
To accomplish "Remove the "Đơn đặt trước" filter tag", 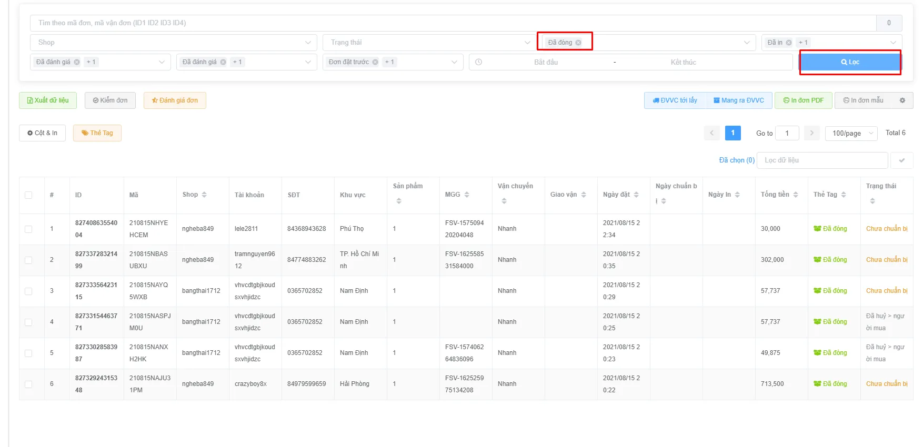I will click(x=375, y=62).
